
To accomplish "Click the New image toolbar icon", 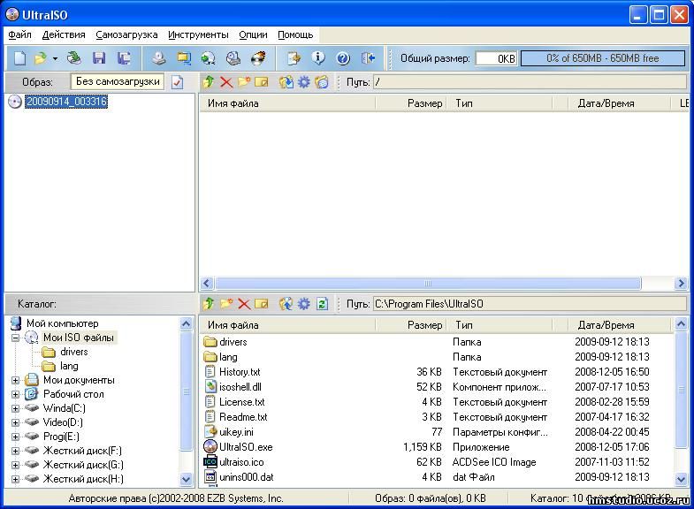I will pyautogui.click(x=20, y=58).
